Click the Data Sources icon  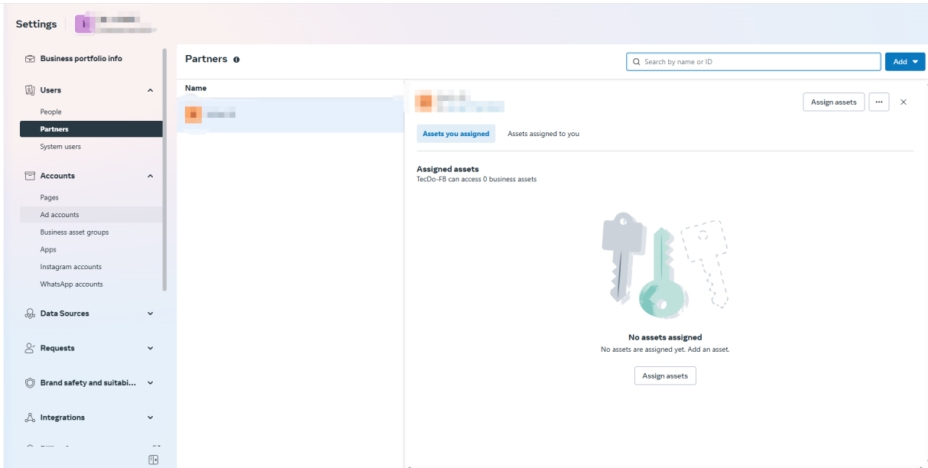(x=30, y=314)
